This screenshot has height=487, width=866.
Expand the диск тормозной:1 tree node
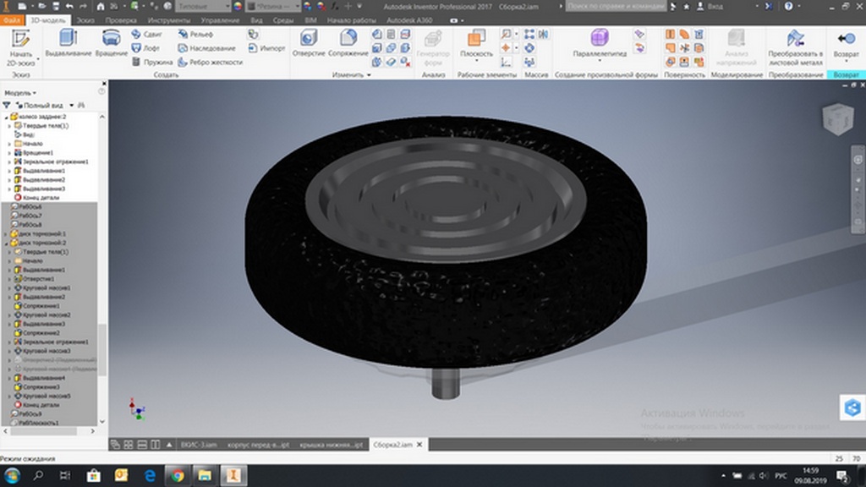point(5,233)
